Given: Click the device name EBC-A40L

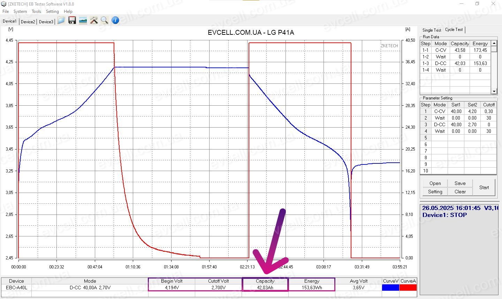Looking at the screenshot, I should (x=16, y=288).
